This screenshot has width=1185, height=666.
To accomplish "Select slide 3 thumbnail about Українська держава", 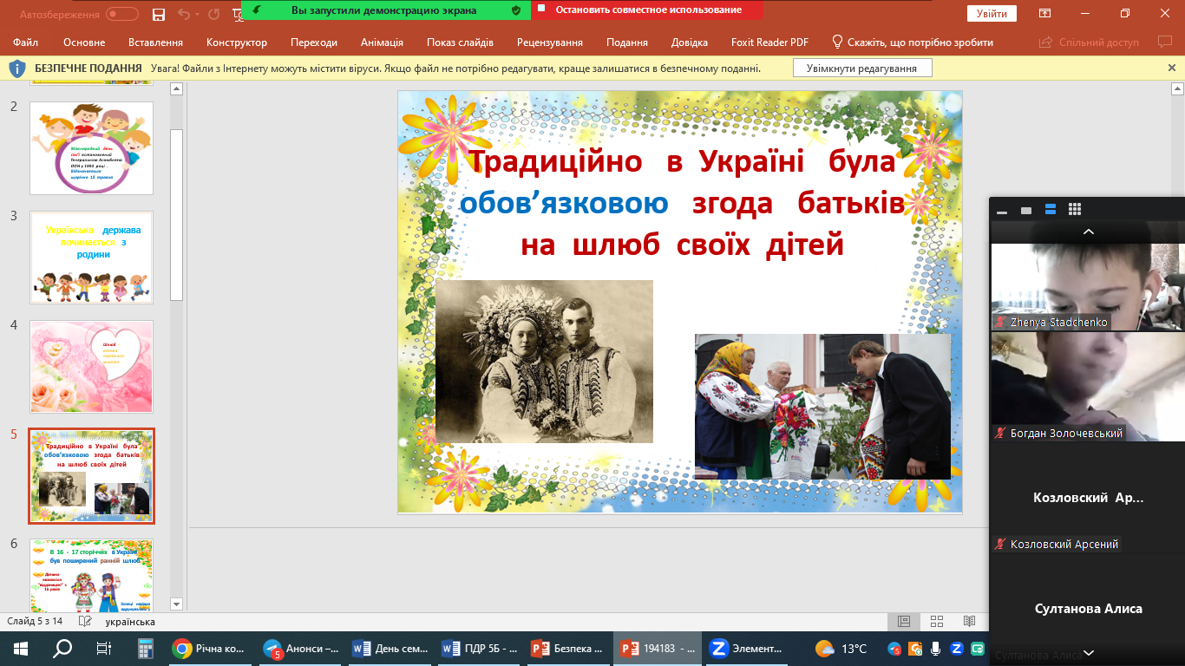I will pos(91,258).
